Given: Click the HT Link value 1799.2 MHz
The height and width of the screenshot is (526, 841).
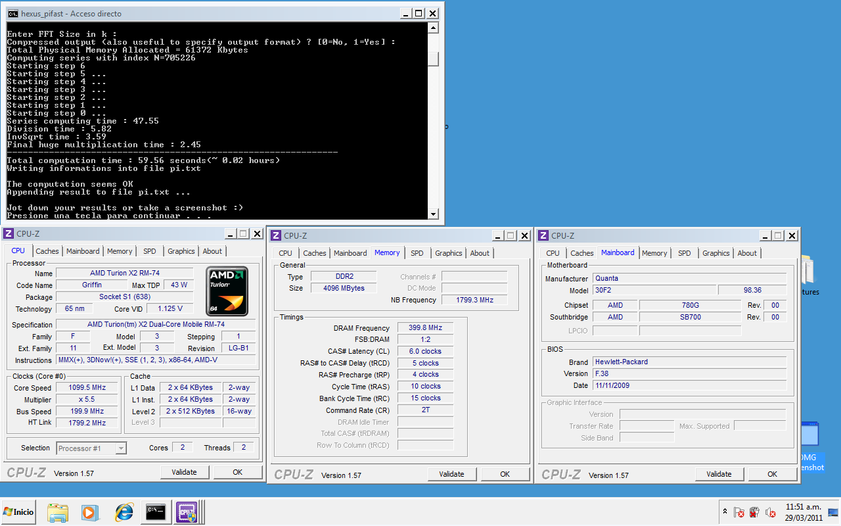Looking at the screenshot, I should [87, 423].
